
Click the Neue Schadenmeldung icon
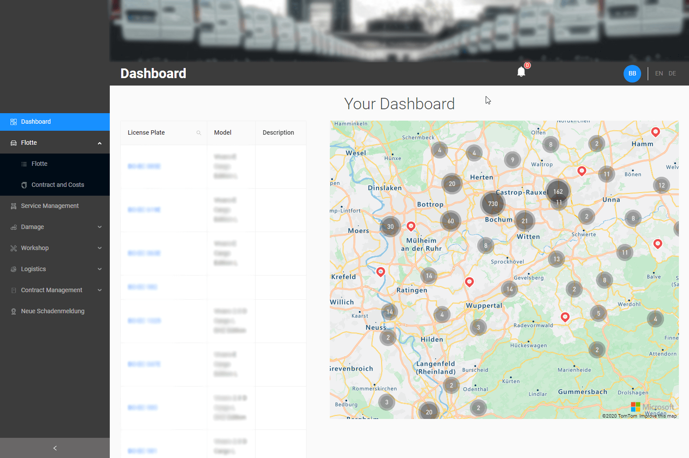tap(14, 311)
